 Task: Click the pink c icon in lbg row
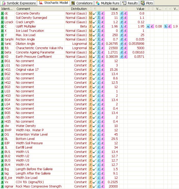[103, 169]
